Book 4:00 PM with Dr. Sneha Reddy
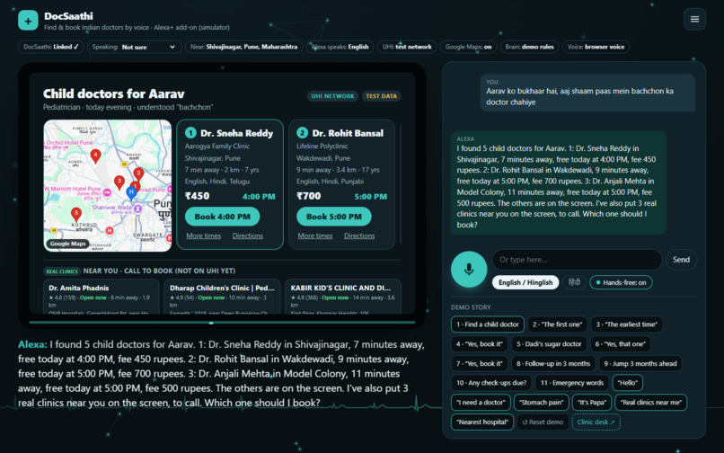 [222, 217]
